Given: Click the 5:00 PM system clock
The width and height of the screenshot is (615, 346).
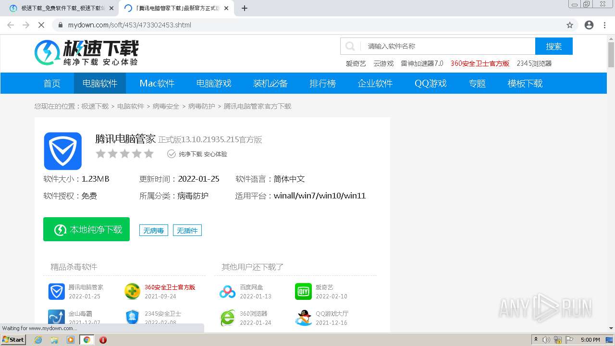Looking at the screenshot, I should [590, 340].
